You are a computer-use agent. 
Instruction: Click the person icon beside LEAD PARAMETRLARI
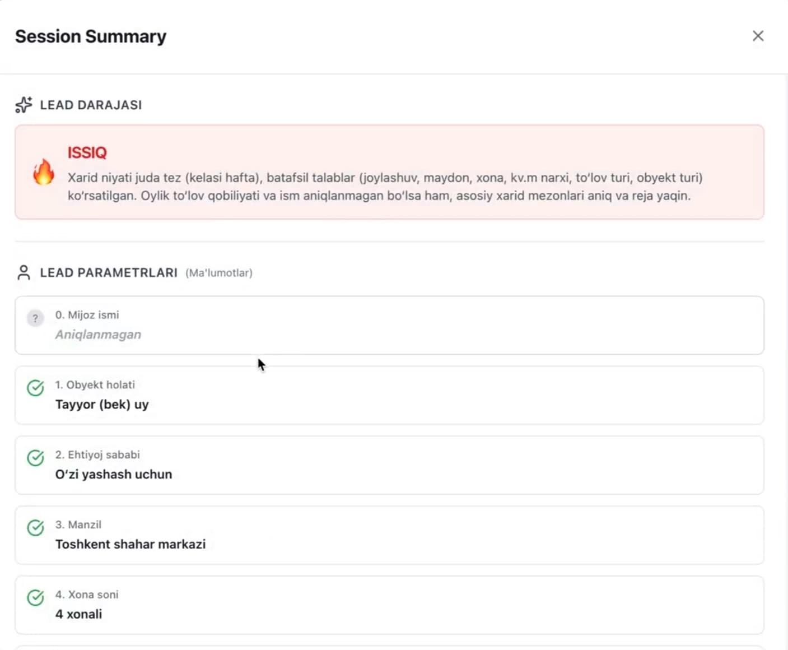pos(23,272)
